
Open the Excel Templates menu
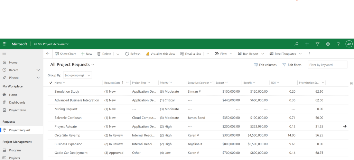tap(286, 54)
